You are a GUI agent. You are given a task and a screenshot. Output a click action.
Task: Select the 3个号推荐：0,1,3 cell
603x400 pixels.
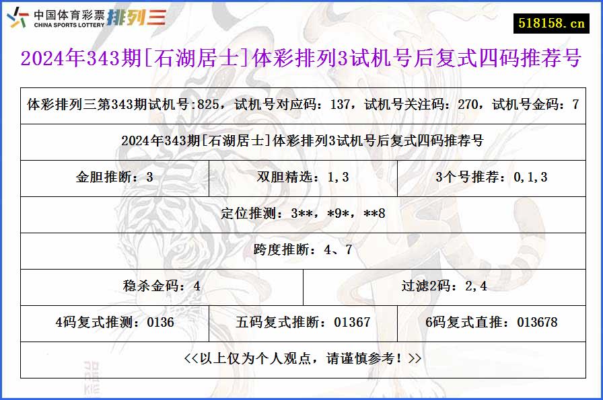(493, 177)
